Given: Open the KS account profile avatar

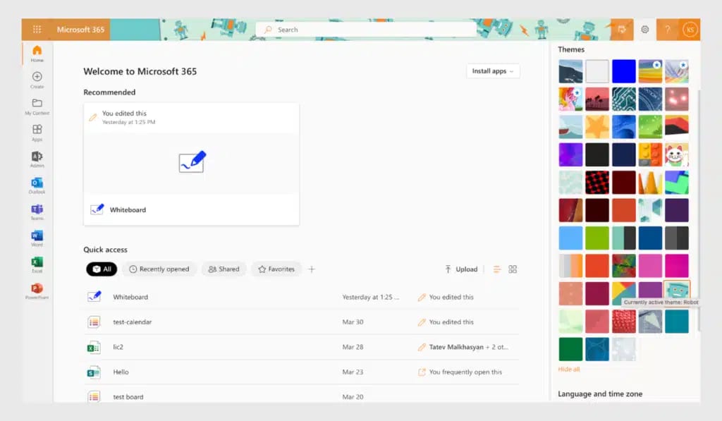Looking at the screenshot, I should (690, 30).
